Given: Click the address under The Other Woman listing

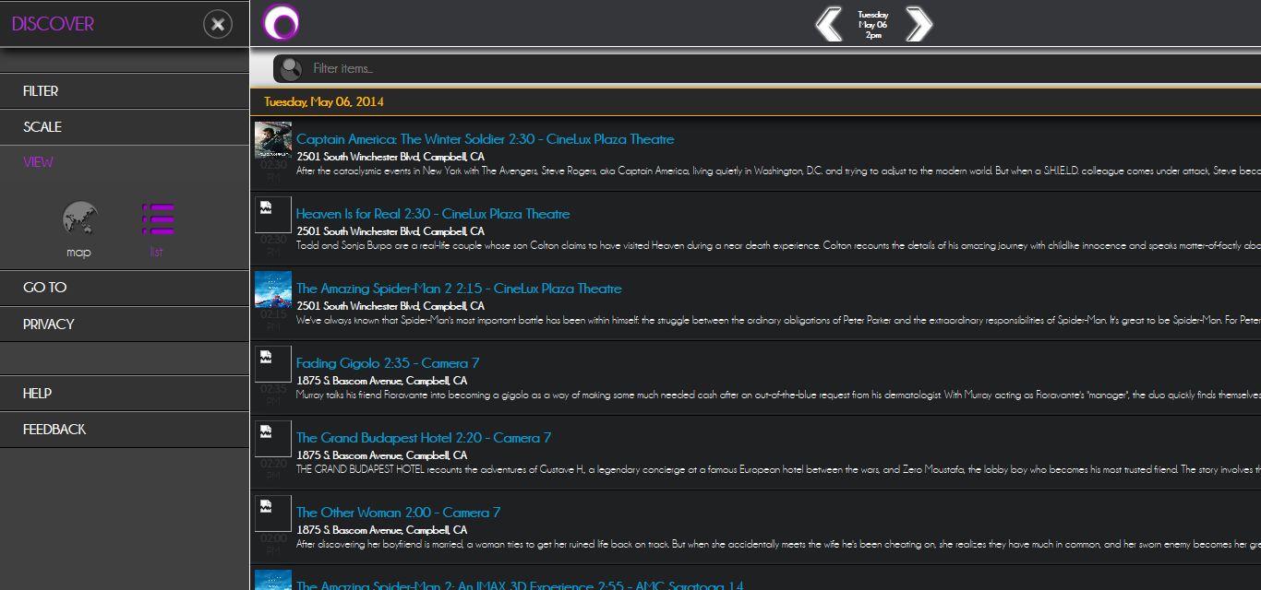Looking at the screenshot, I should [381, 530].
